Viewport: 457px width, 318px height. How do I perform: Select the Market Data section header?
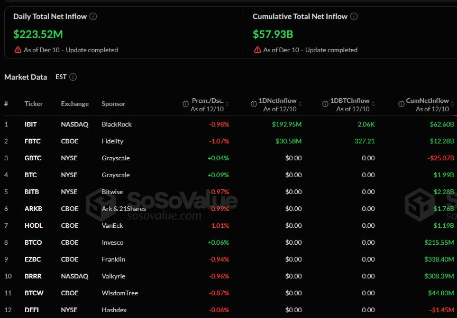[x=25, y=77]
